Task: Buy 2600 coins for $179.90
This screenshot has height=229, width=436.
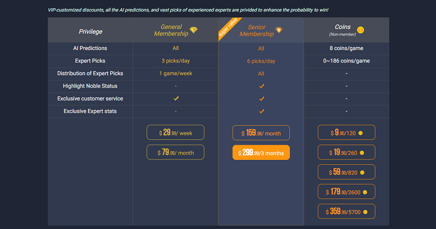Action: [x=347, y=191]
